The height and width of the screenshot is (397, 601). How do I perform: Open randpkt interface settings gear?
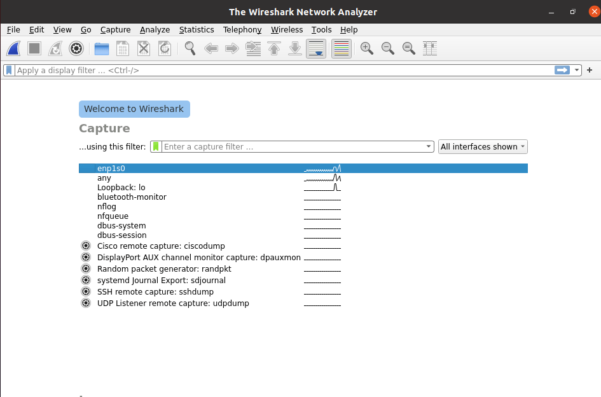point(86,269)
